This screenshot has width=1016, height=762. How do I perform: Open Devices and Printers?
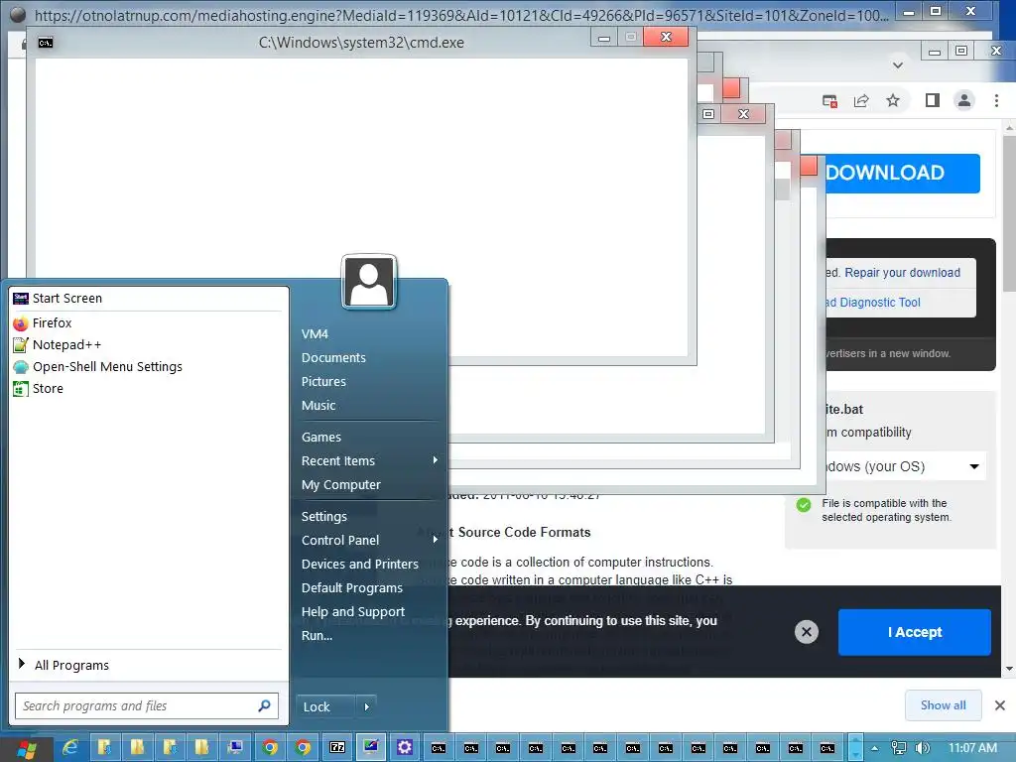(359, 564)
